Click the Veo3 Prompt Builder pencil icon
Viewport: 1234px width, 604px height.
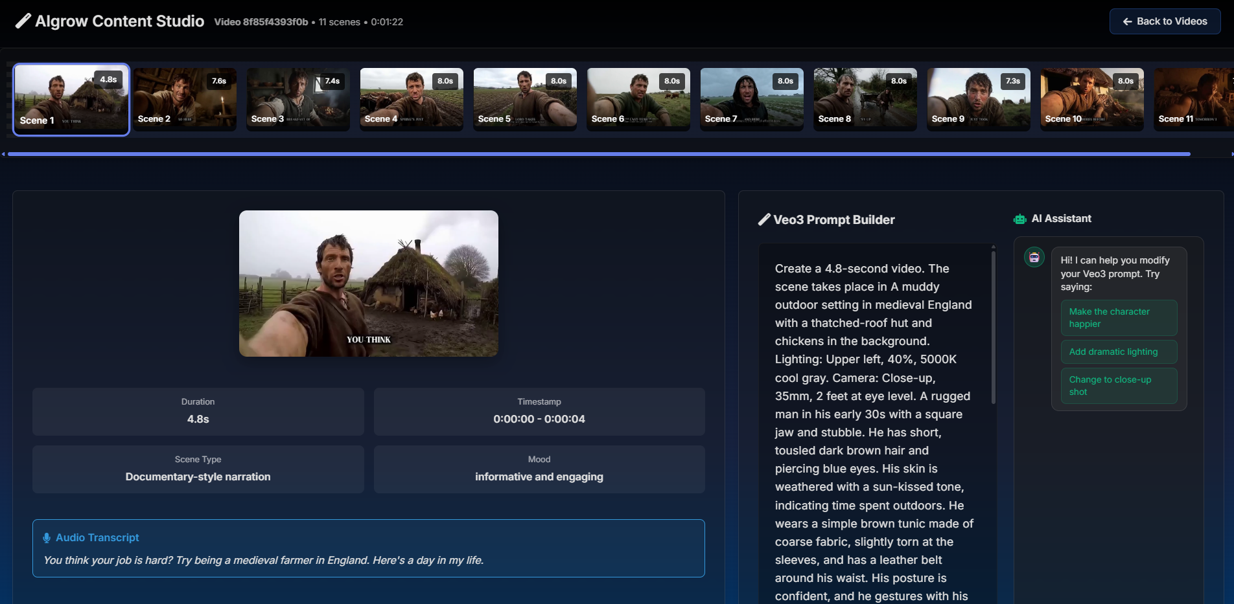[764, 220]
